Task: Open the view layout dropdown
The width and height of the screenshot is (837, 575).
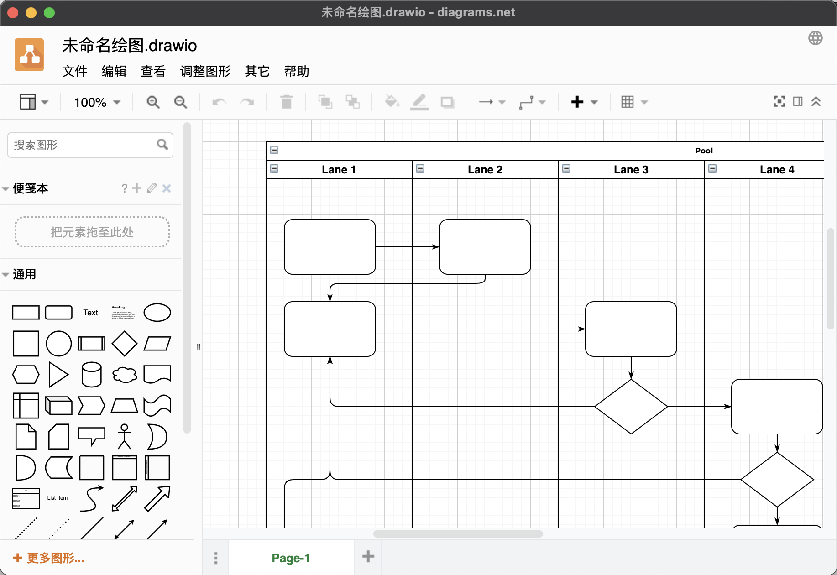Action: (34, 102)
